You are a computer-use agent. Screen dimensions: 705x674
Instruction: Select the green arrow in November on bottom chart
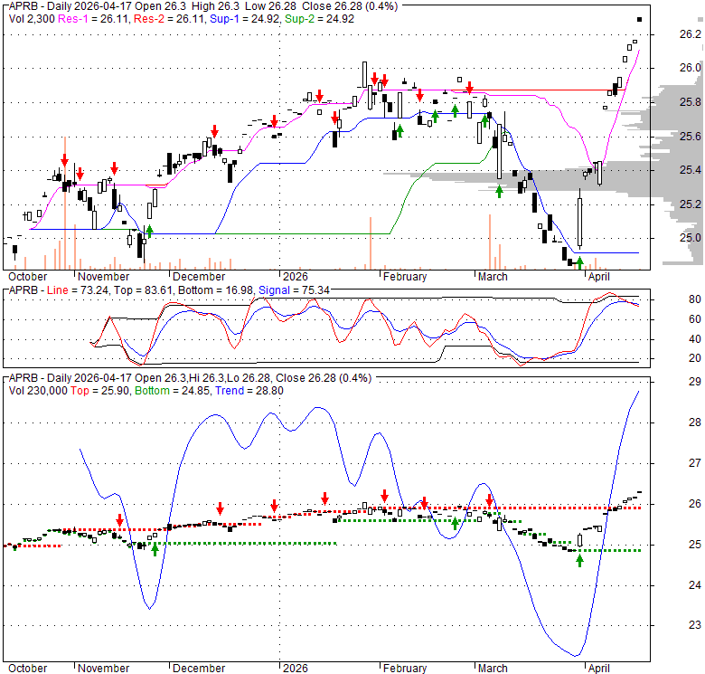[x=155, y=548]
